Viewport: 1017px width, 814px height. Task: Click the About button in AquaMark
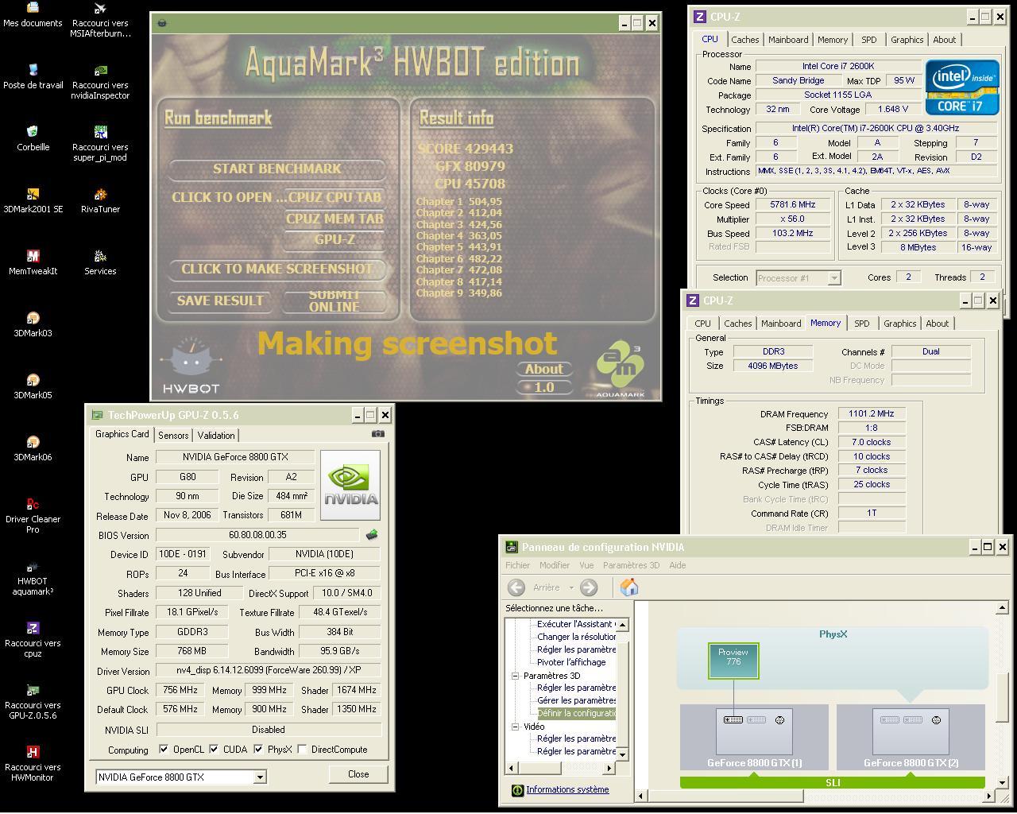[x=544, y=369]
